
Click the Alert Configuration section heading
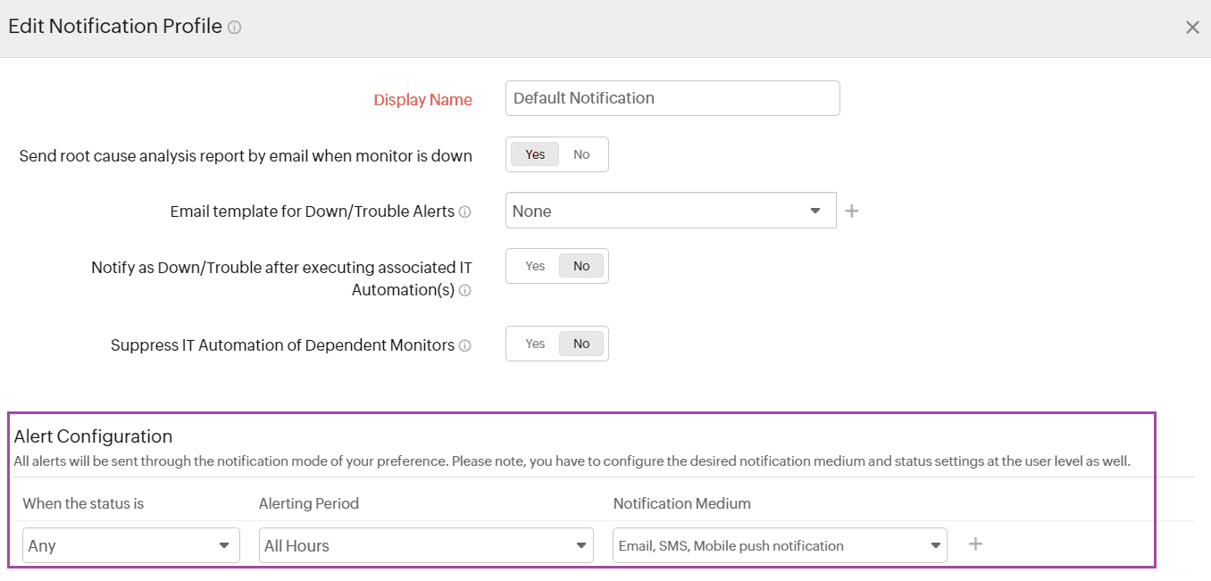(93, 436)
